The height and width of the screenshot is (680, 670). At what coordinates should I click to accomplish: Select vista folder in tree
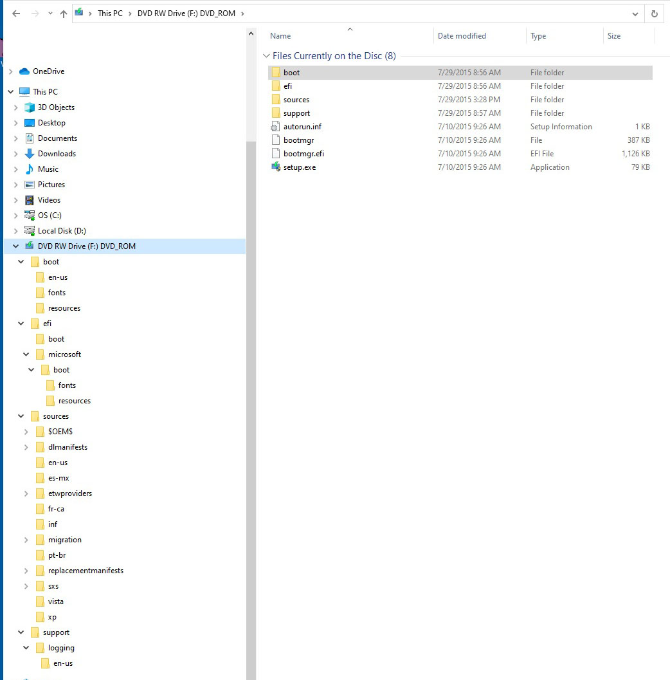click(x=55, y=602)
